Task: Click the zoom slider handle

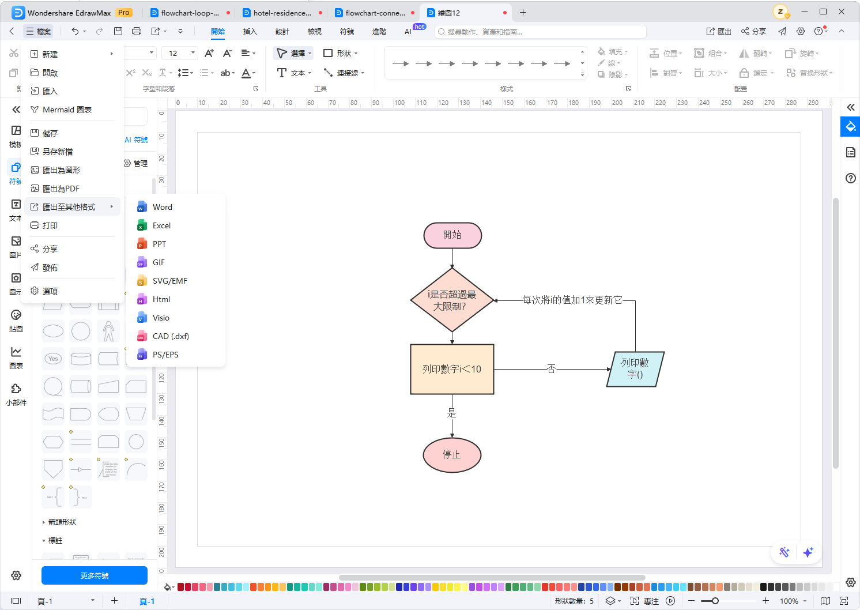Action: (715, 601)
